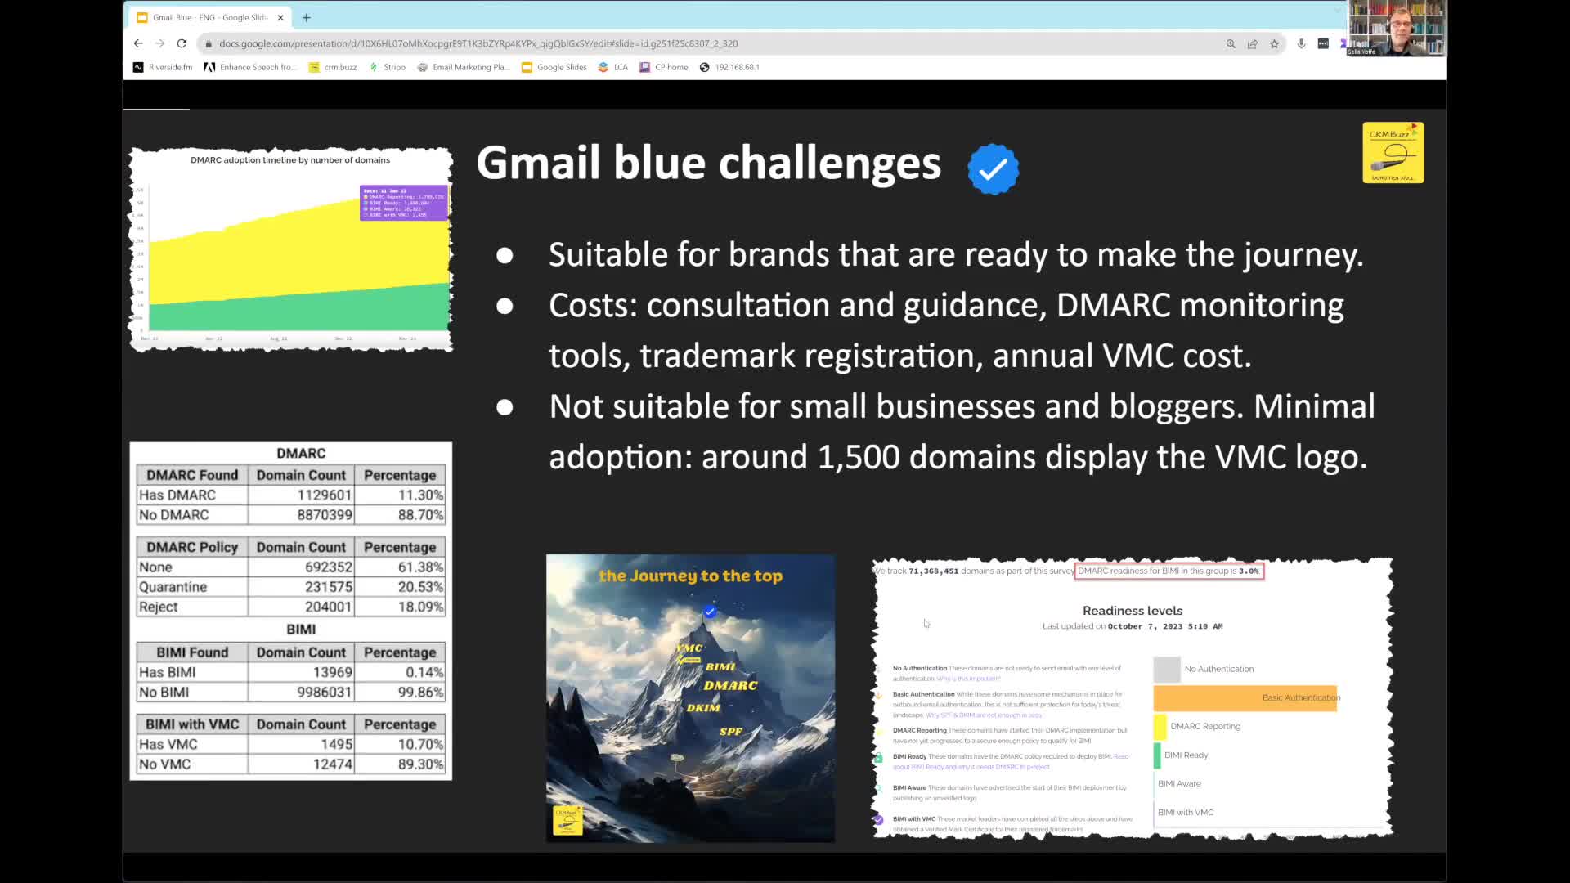Open the dark three-dots extension icon
Viewport: 1570px width, 883px height.
tap(1323, 44)
